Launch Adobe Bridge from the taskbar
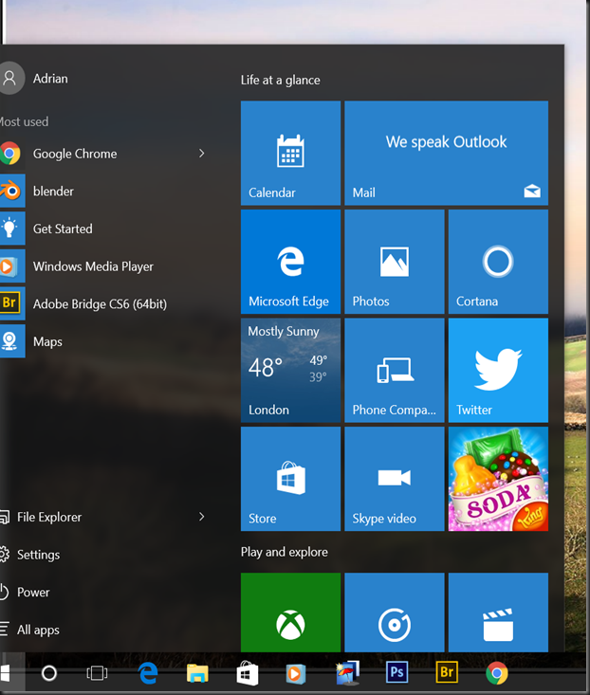 (x=447, y=673)
